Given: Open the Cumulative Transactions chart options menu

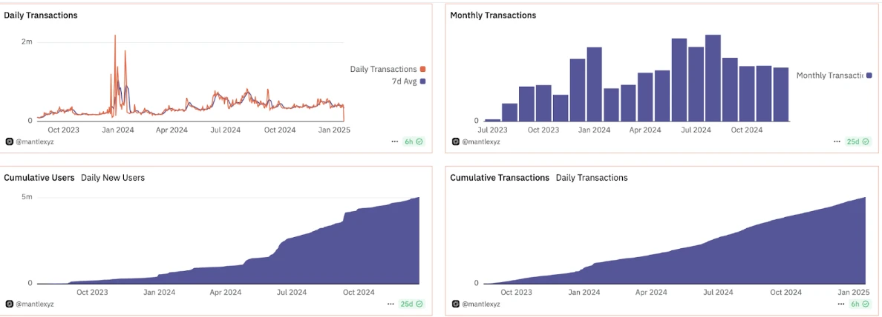Looking at the screenshot, I should [x=840, y=304].
